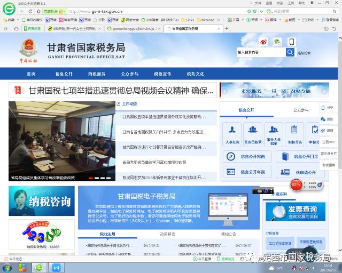This screenshot has height=273, width=342.
Task: Open the 事业人员招录 icon tile
Action: coord(274,133)
